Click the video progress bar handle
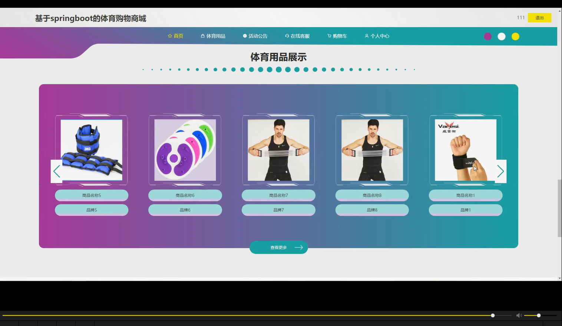562x326 pixels. (493, 315)
